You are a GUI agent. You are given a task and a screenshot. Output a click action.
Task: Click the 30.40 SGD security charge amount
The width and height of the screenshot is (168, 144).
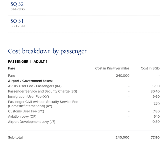155,92
